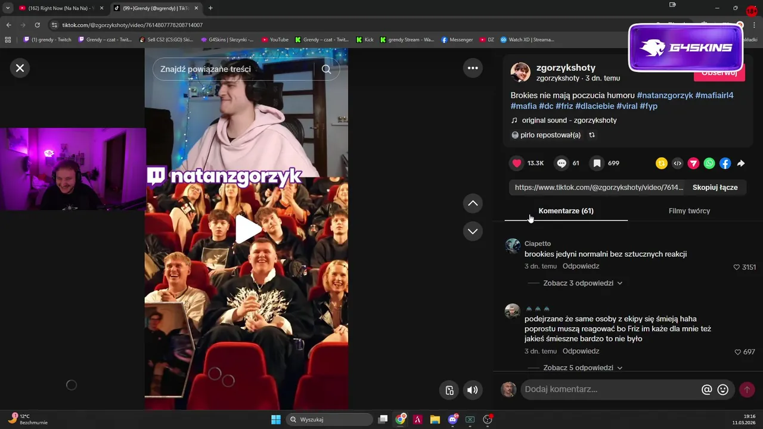Click the zgorzykshoty username heading
The width and height of the screenshot is (763, 429).
coord(566,68)
